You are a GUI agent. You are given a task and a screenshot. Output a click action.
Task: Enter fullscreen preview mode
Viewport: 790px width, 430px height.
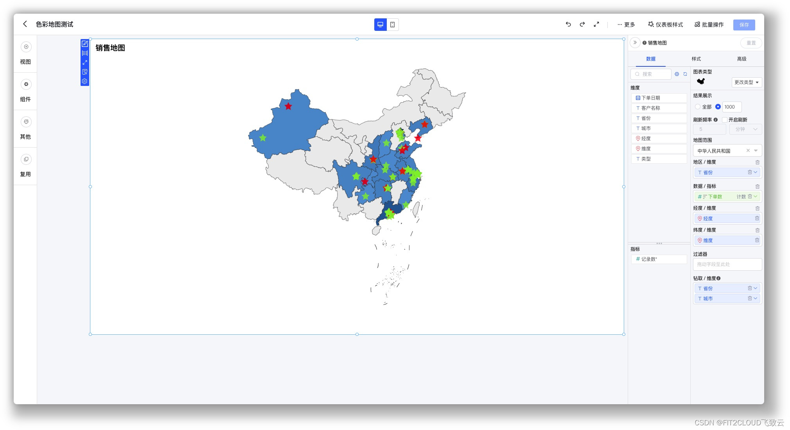point(596,24)
